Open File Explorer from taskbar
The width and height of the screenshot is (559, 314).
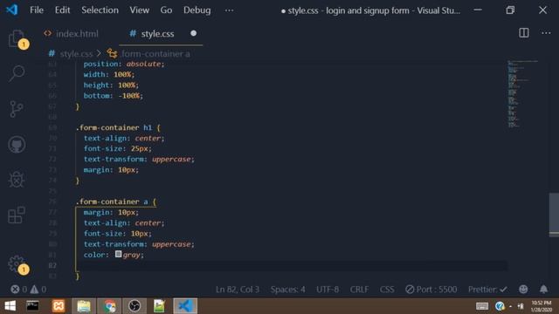(x=84, y=306)
